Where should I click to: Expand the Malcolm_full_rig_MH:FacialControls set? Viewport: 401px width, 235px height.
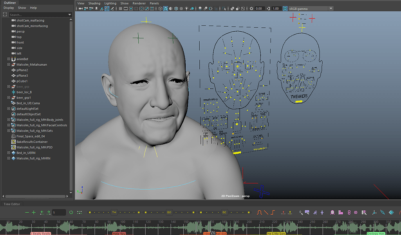tap(9, 125)
